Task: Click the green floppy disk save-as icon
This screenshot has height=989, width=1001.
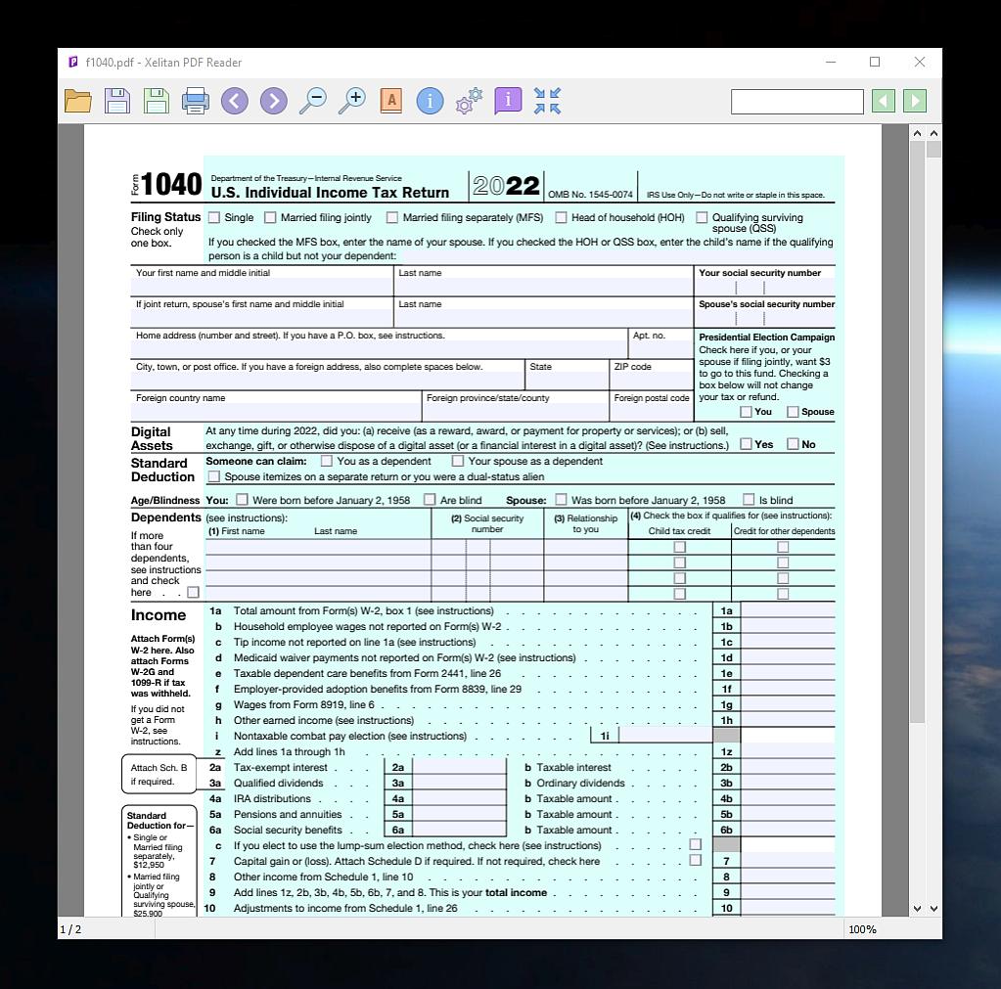Action: (x=156, y=101)
